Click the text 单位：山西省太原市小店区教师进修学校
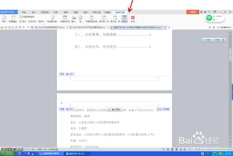Viewport: 233px width, 156px height. coord(95,123)
